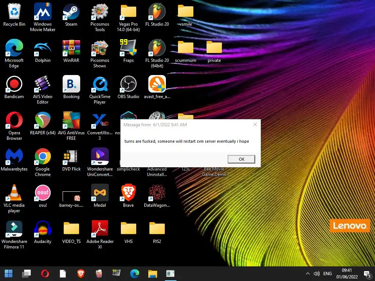375x281 pixels.
Task: Open the Windows Start menu
Action: pos(9,274)
